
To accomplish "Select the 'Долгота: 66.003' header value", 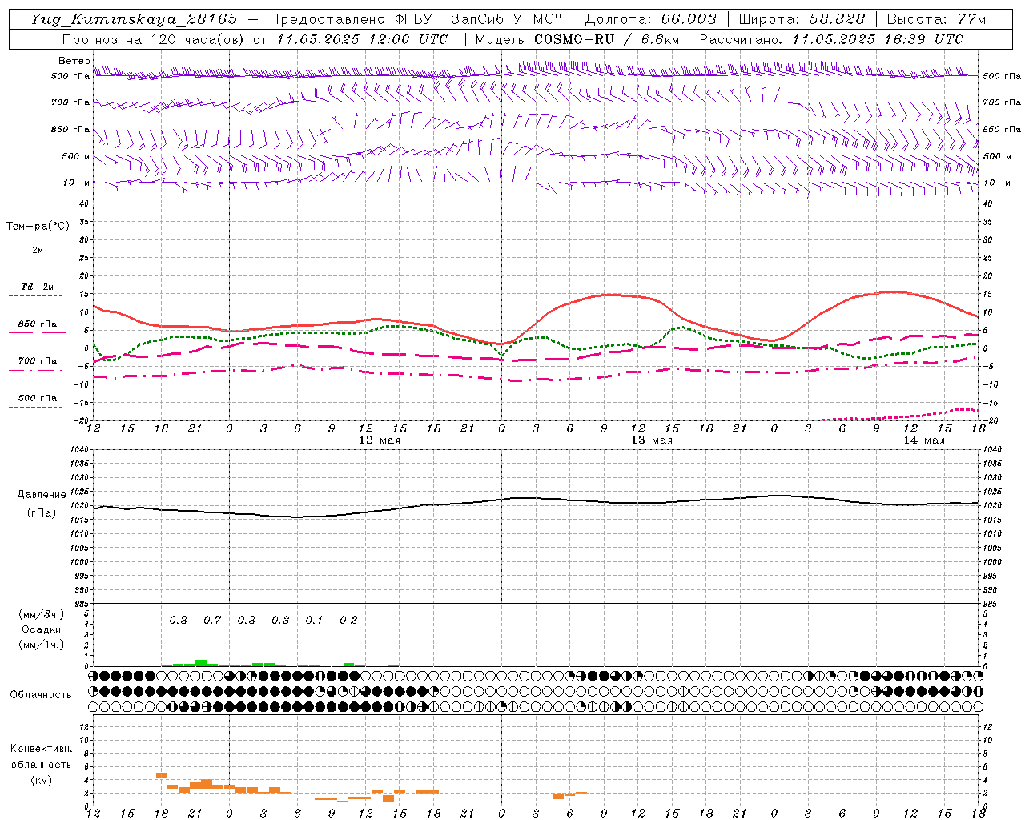I will 651,19.
